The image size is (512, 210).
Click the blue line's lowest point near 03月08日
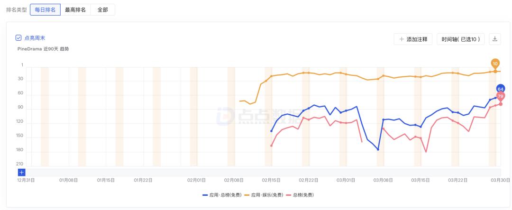(x=378, y=149)
